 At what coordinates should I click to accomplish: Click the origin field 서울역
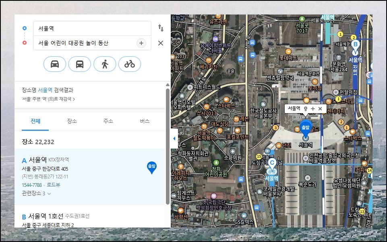[92, 28]
